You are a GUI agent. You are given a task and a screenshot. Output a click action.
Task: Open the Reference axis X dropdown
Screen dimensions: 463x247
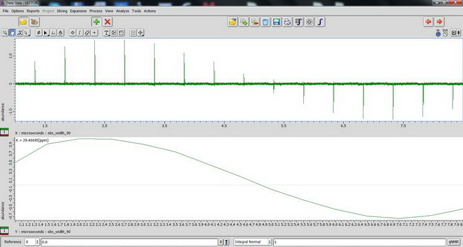tap(32, 242)
